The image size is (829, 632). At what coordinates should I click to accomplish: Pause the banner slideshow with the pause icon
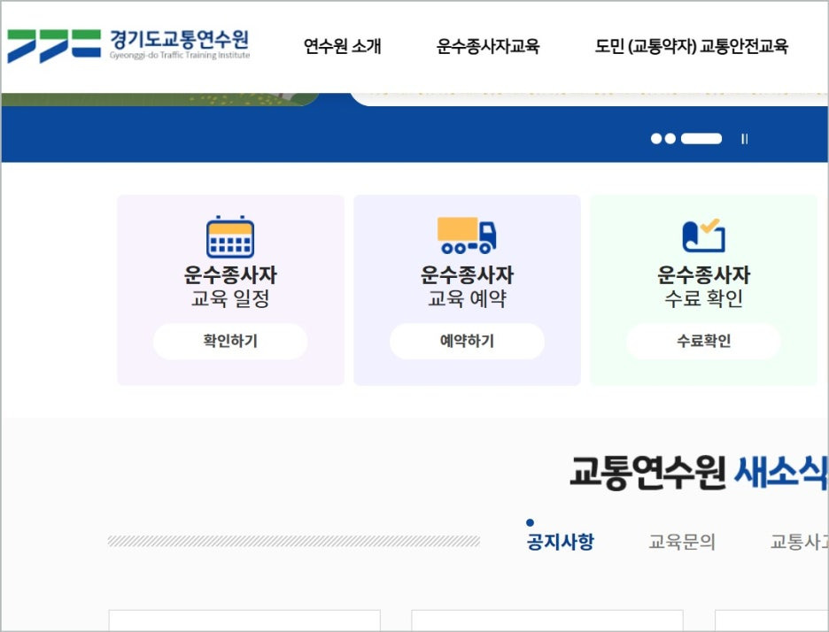coord(745,139)
